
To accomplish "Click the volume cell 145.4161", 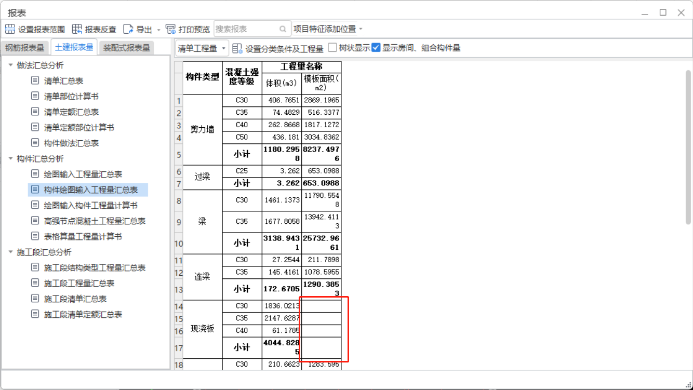I will 282,272.
